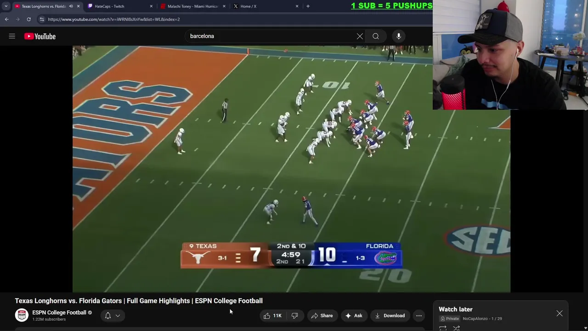Open the more actions three-dot menu
This screenshot has width=588, height=331.
(x=419, y=316)
